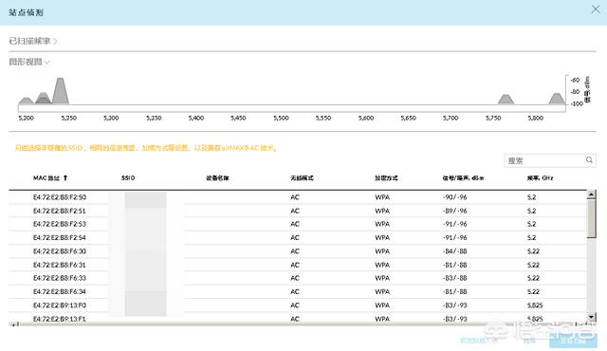Click the magnifier icon in the search box
Image resolution: width=607 pixels, height=351 pixels.
point(589,159)
